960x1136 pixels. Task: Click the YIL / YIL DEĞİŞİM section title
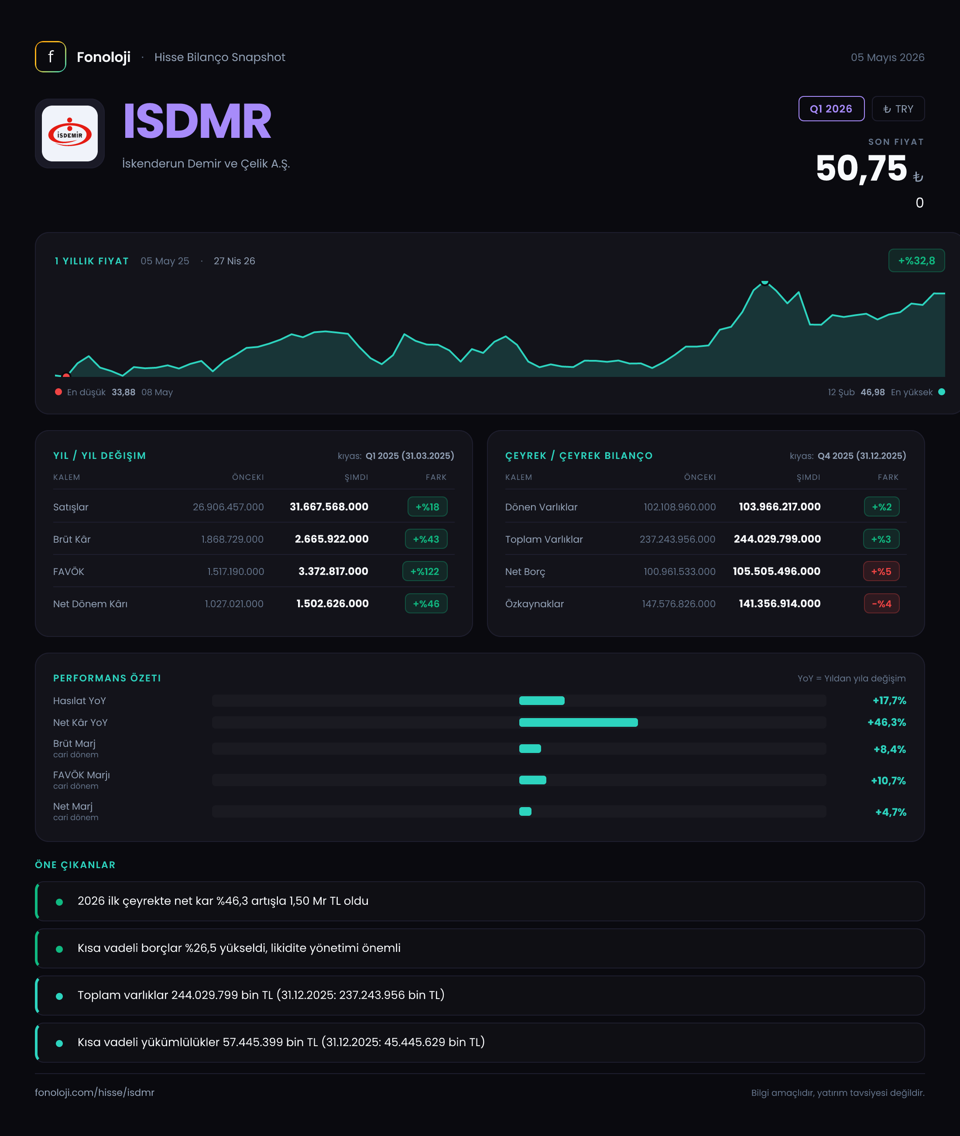click(x=99, y=455)
